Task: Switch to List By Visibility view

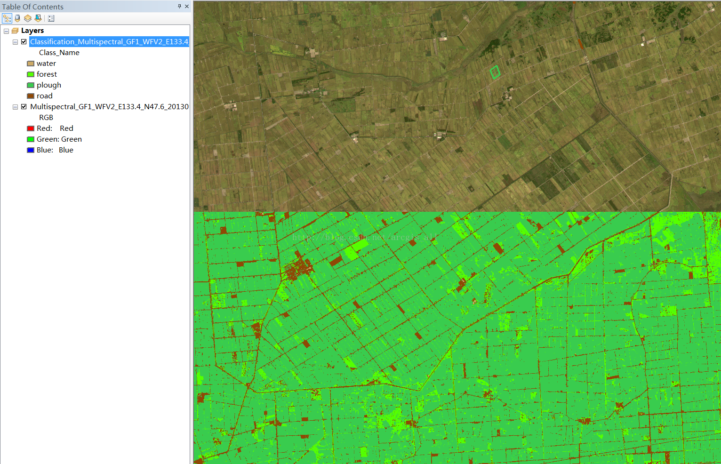Action: [x=28, y=18]
